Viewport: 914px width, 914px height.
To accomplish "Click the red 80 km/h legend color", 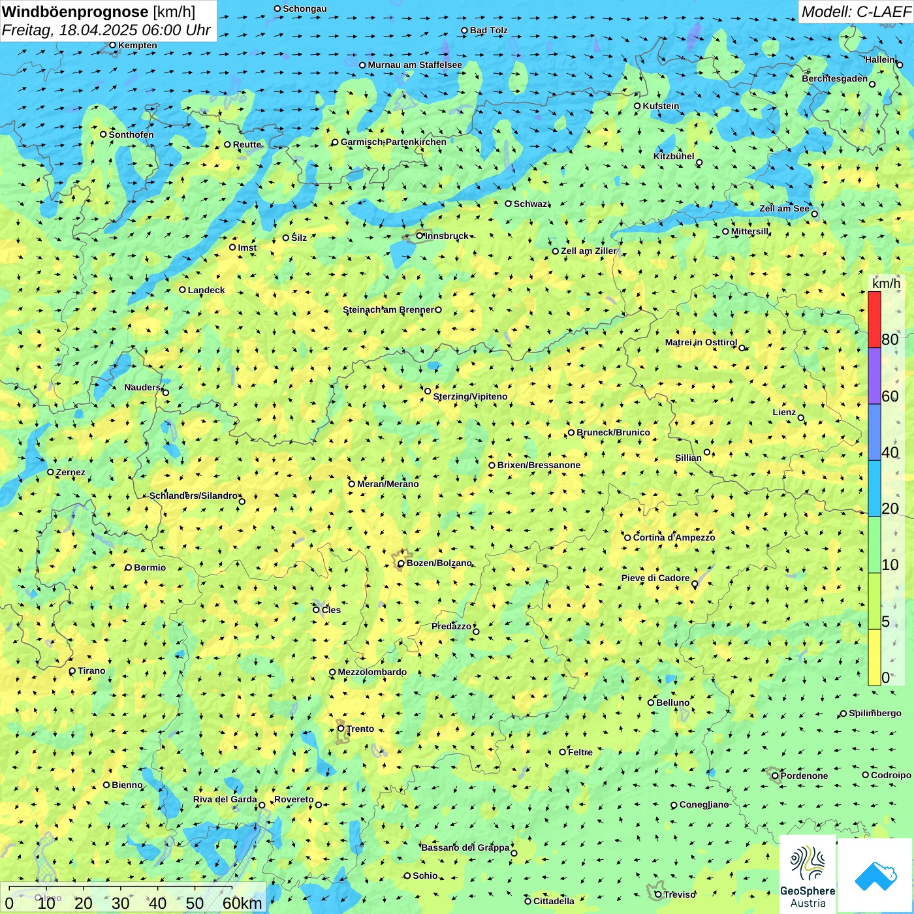I will pos(874,319).
